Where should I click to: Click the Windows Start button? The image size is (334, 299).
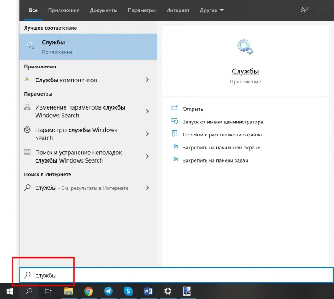9,291
